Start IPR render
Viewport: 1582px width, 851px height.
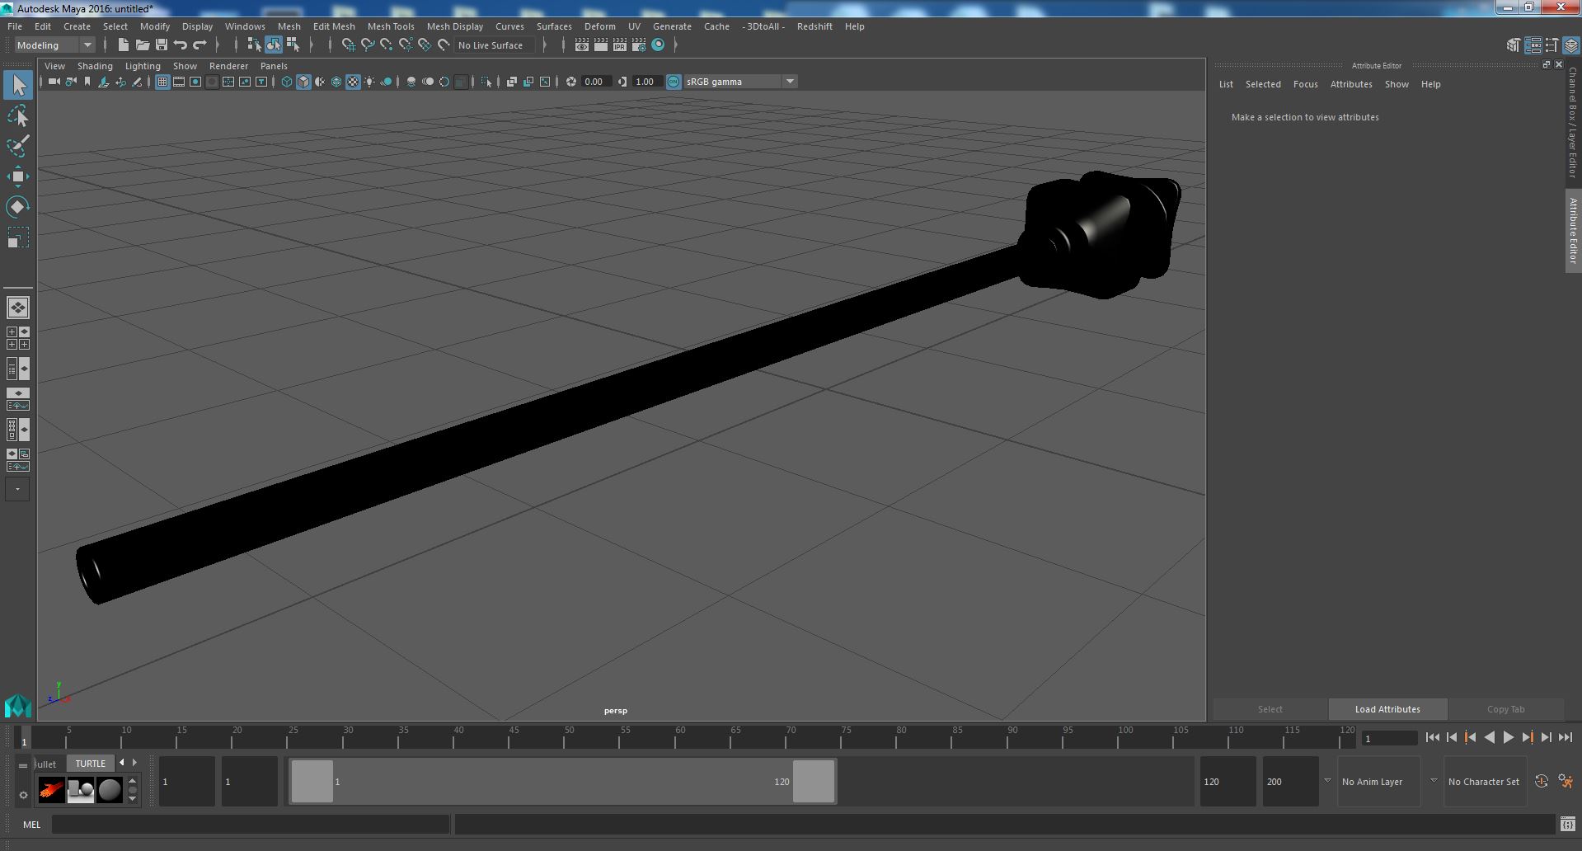point(620,45)
